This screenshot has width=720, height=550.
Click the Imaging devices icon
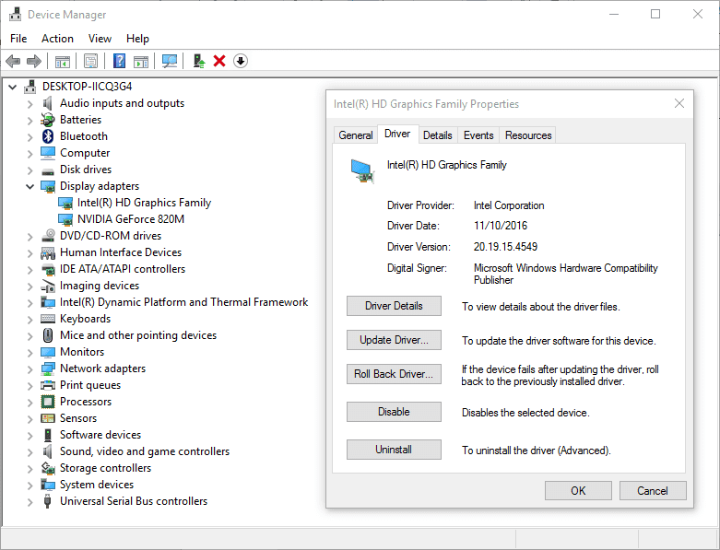[x=48, y=286]
